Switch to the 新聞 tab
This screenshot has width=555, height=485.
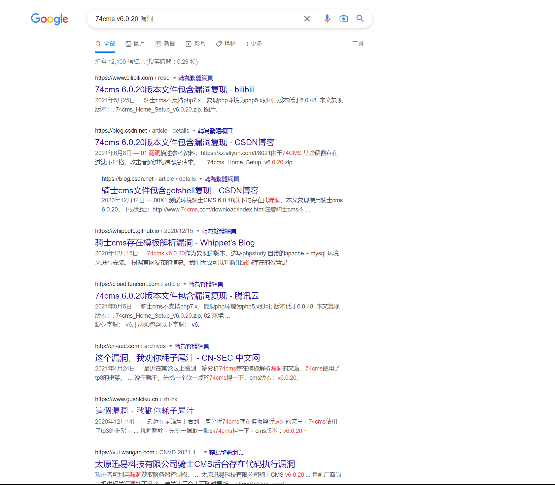click(x=165, y=44)
